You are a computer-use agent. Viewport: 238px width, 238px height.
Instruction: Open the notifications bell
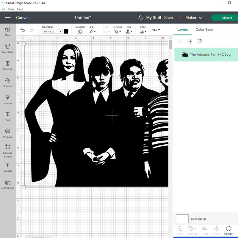pyautogui.click(x=141, y=18)
